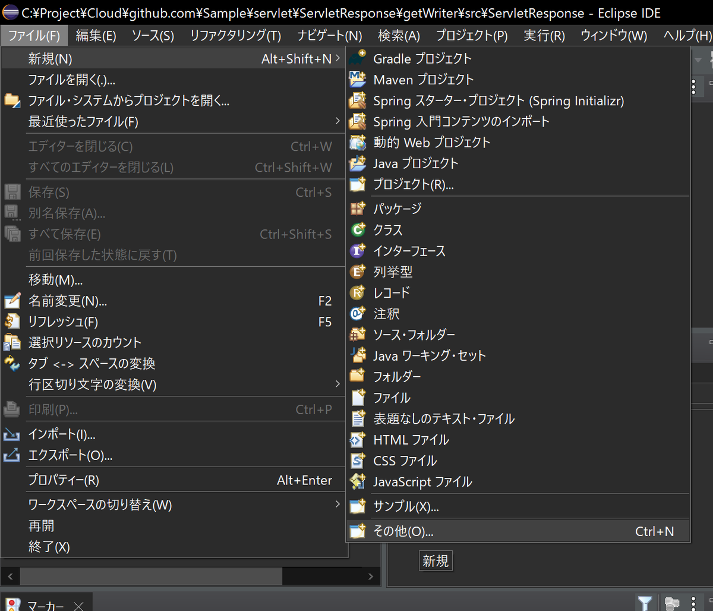Click the 注釈 annotation icon
This screenshot has height=611, width=713.
(x=358, y=313)
